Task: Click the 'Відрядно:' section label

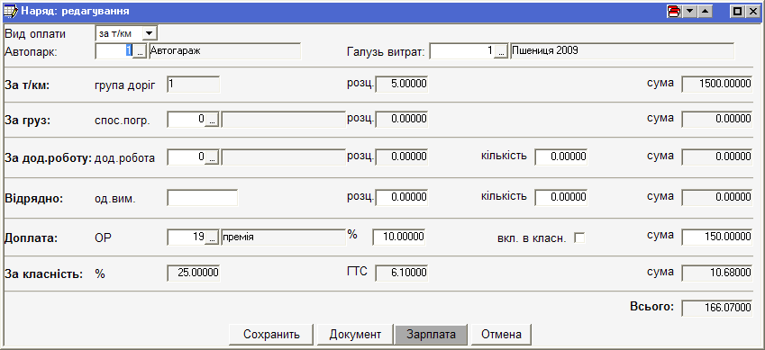Action: [33, 199]
